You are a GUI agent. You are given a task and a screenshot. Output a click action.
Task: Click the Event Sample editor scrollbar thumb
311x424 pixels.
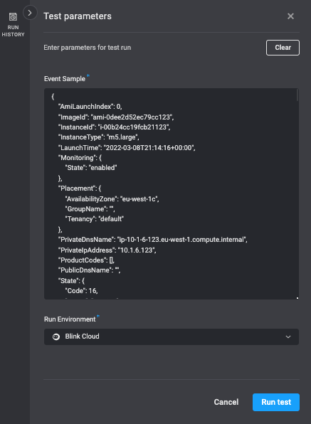(x=297, y=95)
